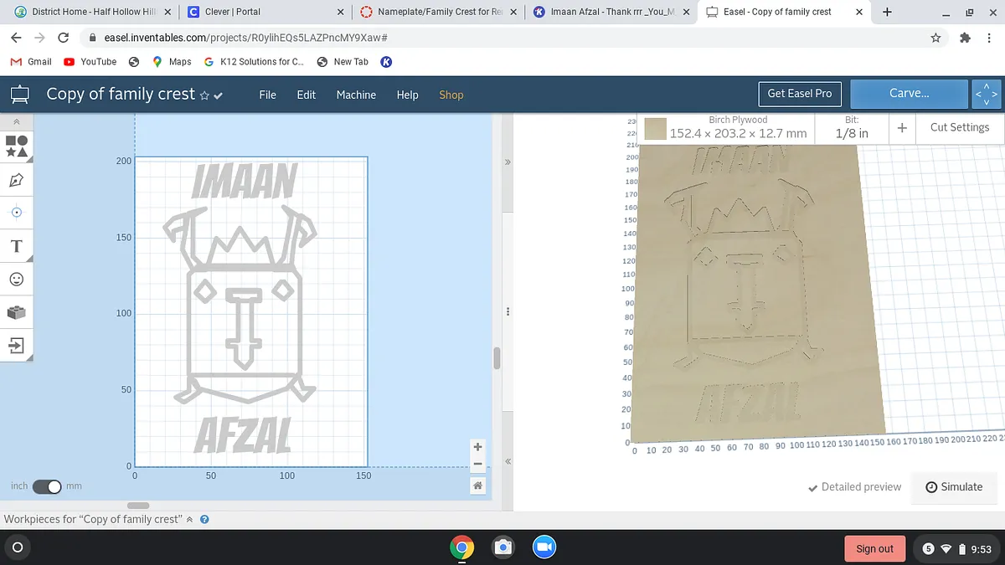This screenshot has height=565, width=1005.
Task: Click the Sign out button
Action: coord(874,549)
